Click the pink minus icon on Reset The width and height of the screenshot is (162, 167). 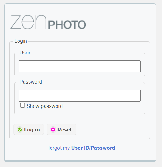click(x=53, y=130)
